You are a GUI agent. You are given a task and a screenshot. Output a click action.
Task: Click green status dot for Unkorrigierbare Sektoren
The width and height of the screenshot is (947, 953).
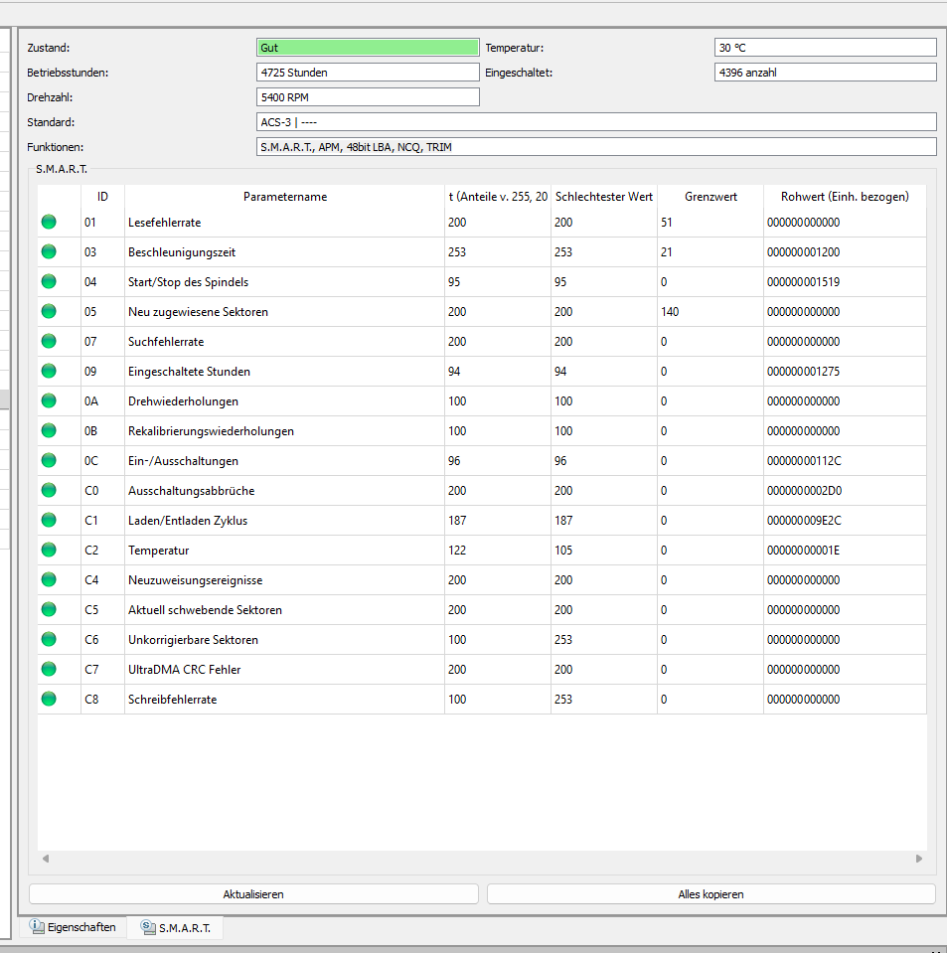[x=49, y=639]
